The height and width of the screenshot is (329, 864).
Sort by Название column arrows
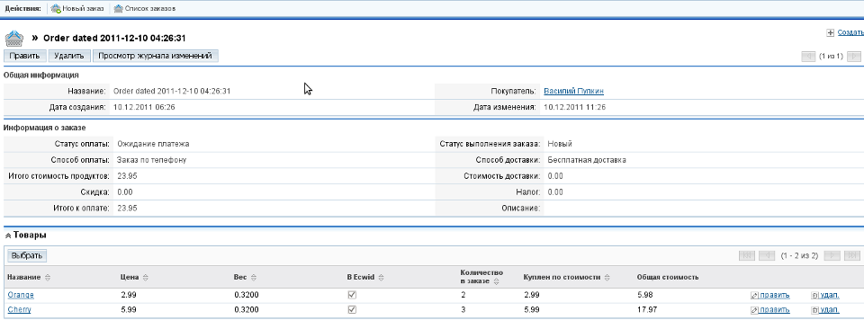click(48, 277)
